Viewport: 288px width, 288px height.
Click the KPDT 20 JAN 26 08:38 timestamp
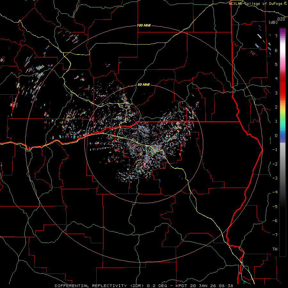(x=204, y=286)
